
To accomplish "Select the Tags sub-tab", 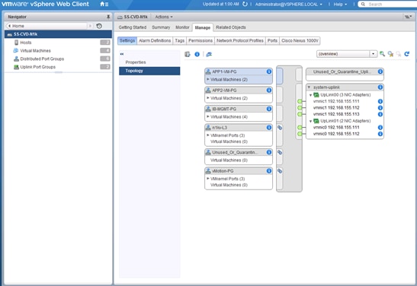I will (179, 40).
